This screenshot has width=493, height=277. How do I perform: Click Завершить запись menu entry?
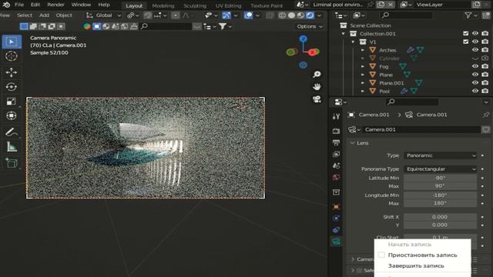coord(416,265)
